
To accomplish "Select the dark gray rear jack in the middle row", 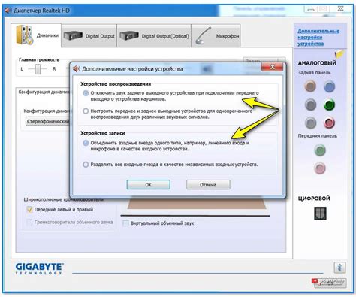I will (310, 105).
